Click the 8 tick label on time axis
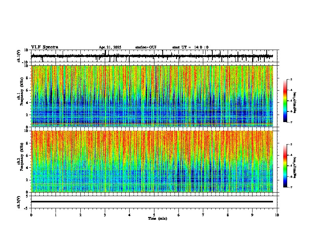The image size is (312, 241). [228, 215]
